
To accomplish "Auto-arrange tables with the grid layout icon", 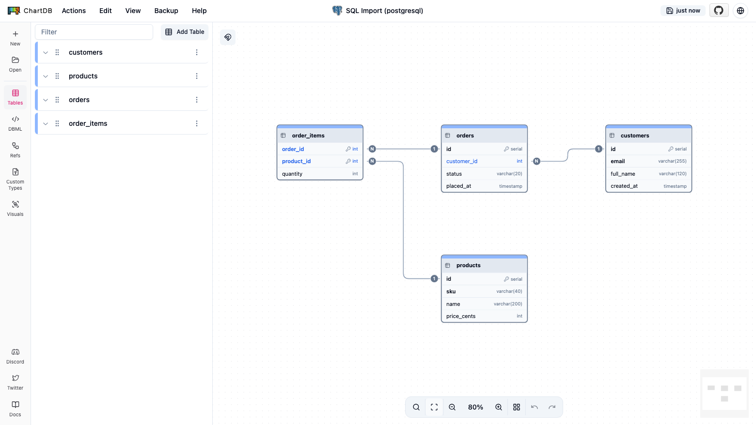I will click(x=517, y=407).
